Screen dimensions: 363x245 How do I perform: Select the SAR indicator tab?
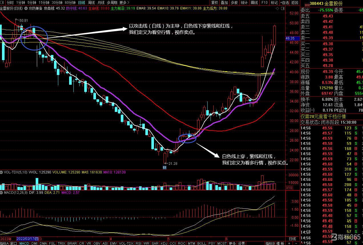155,243
